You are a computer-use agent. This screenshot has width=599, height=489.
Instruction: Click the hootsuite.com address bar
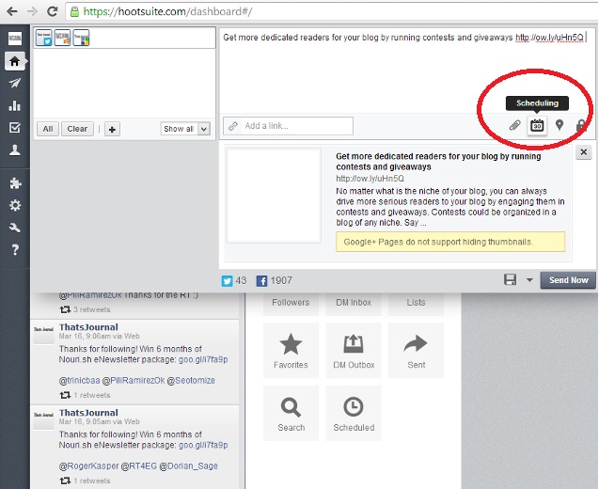[x=332, y=11]
